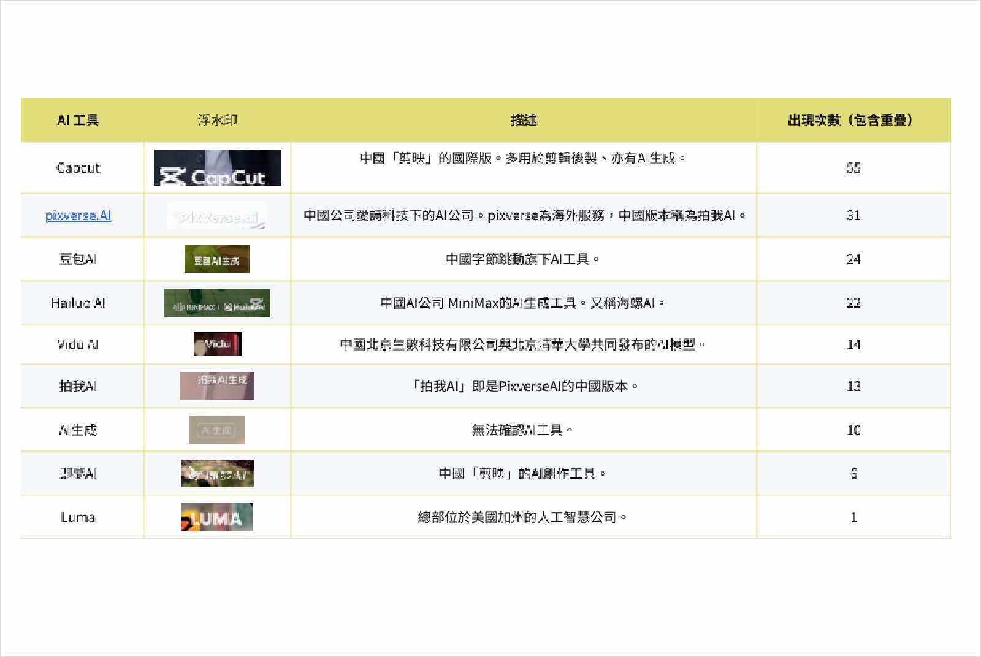Click the description 中國「剪映」的AI創作工具

pos(523,474)
